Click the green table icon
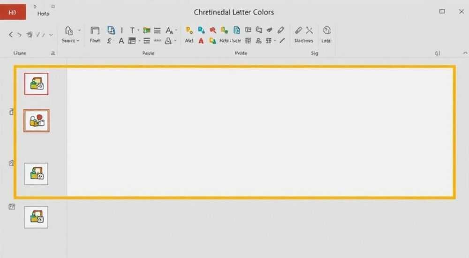The width and height of the screenshot is (469, 258). point(146,30)
